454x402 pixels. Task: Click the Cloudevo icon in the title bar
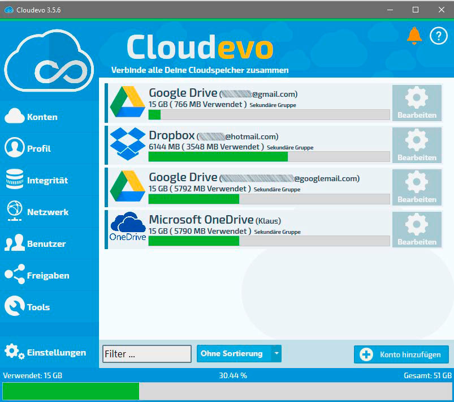coord(9,10)
